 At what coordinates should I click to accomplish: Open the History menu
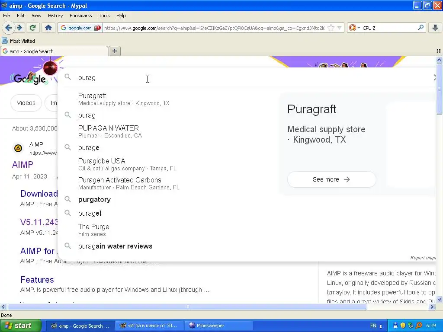click(x=55, y=16)
